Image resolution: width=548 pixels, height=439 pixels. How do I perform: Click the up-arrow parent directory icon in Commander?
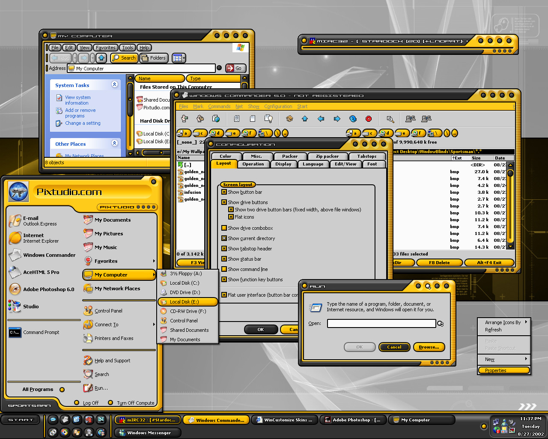click(x=305, y=119)
